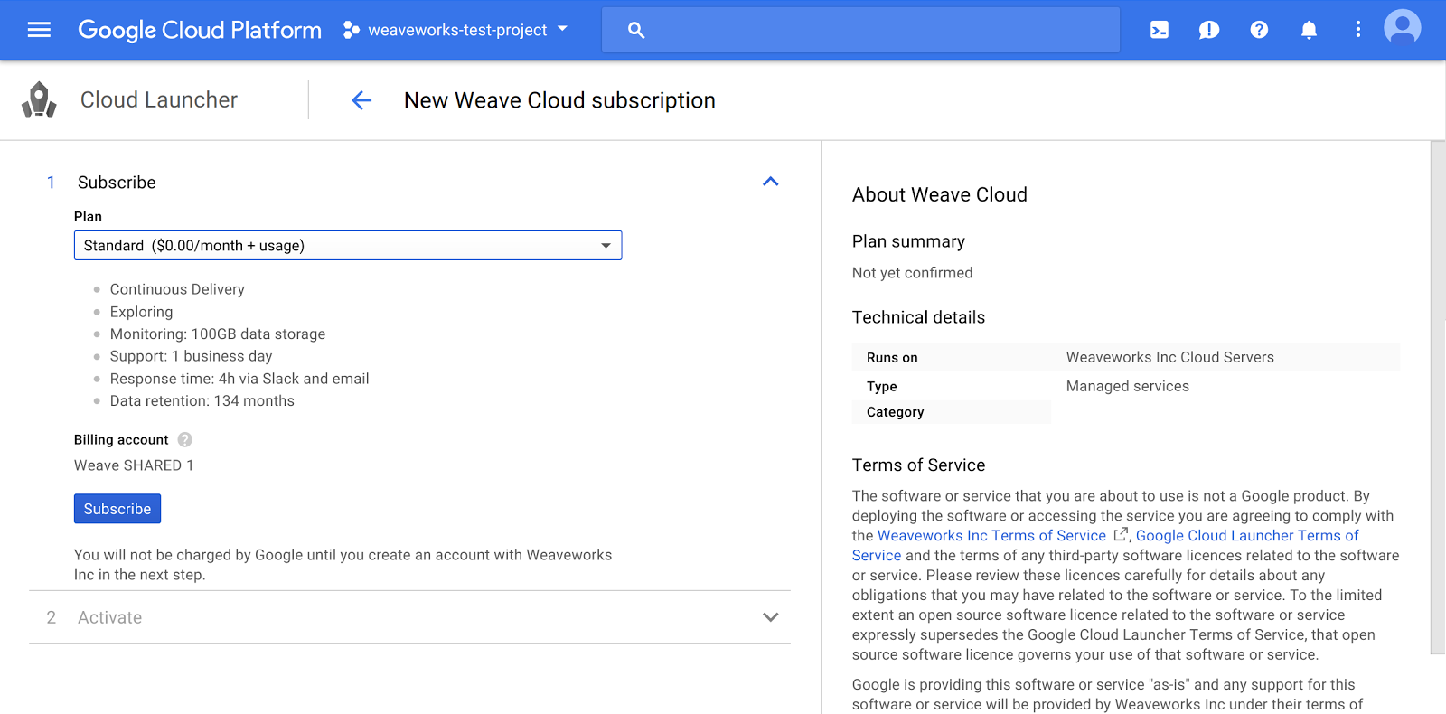Open the help question mark menu

point(1258,30)
